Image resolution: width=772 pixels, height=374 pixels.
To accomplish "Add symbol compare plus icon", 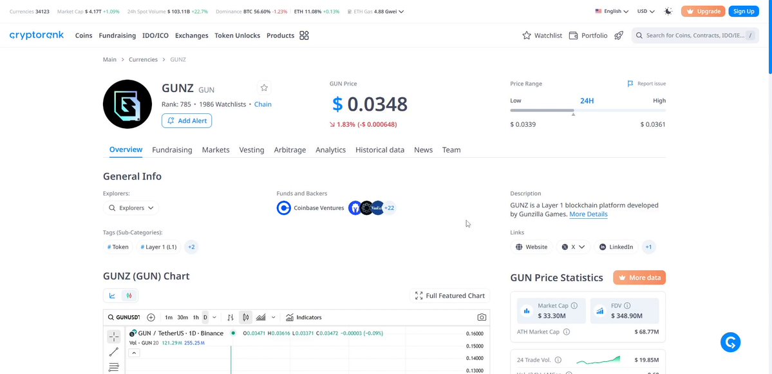I will [x=151, y=317].
